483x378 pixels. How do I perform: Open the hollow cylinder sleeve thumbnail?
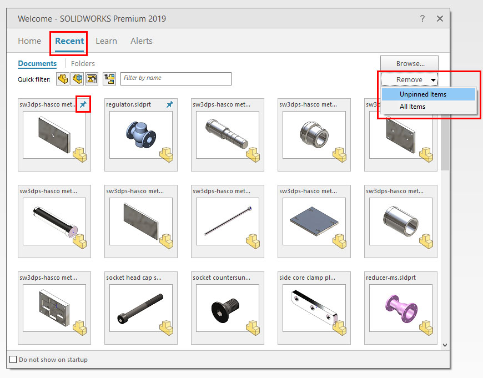pos(400,221)
